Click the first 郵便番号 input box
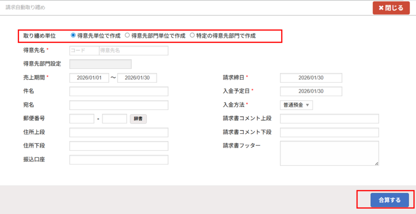 [82, 119]
